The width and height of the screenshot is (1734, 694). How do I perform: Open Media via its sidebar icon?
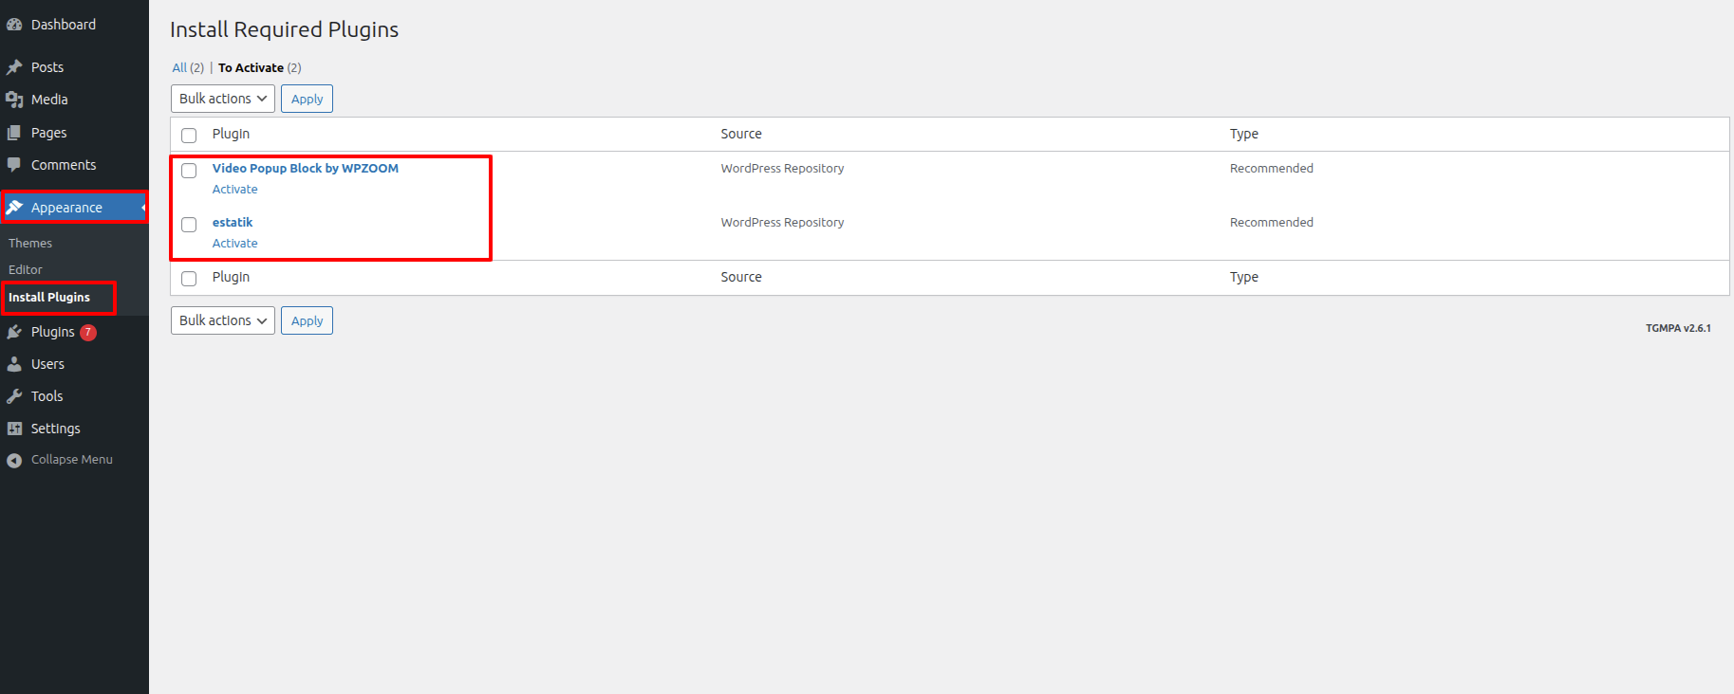pyautogui.click(x=14, y=100)
